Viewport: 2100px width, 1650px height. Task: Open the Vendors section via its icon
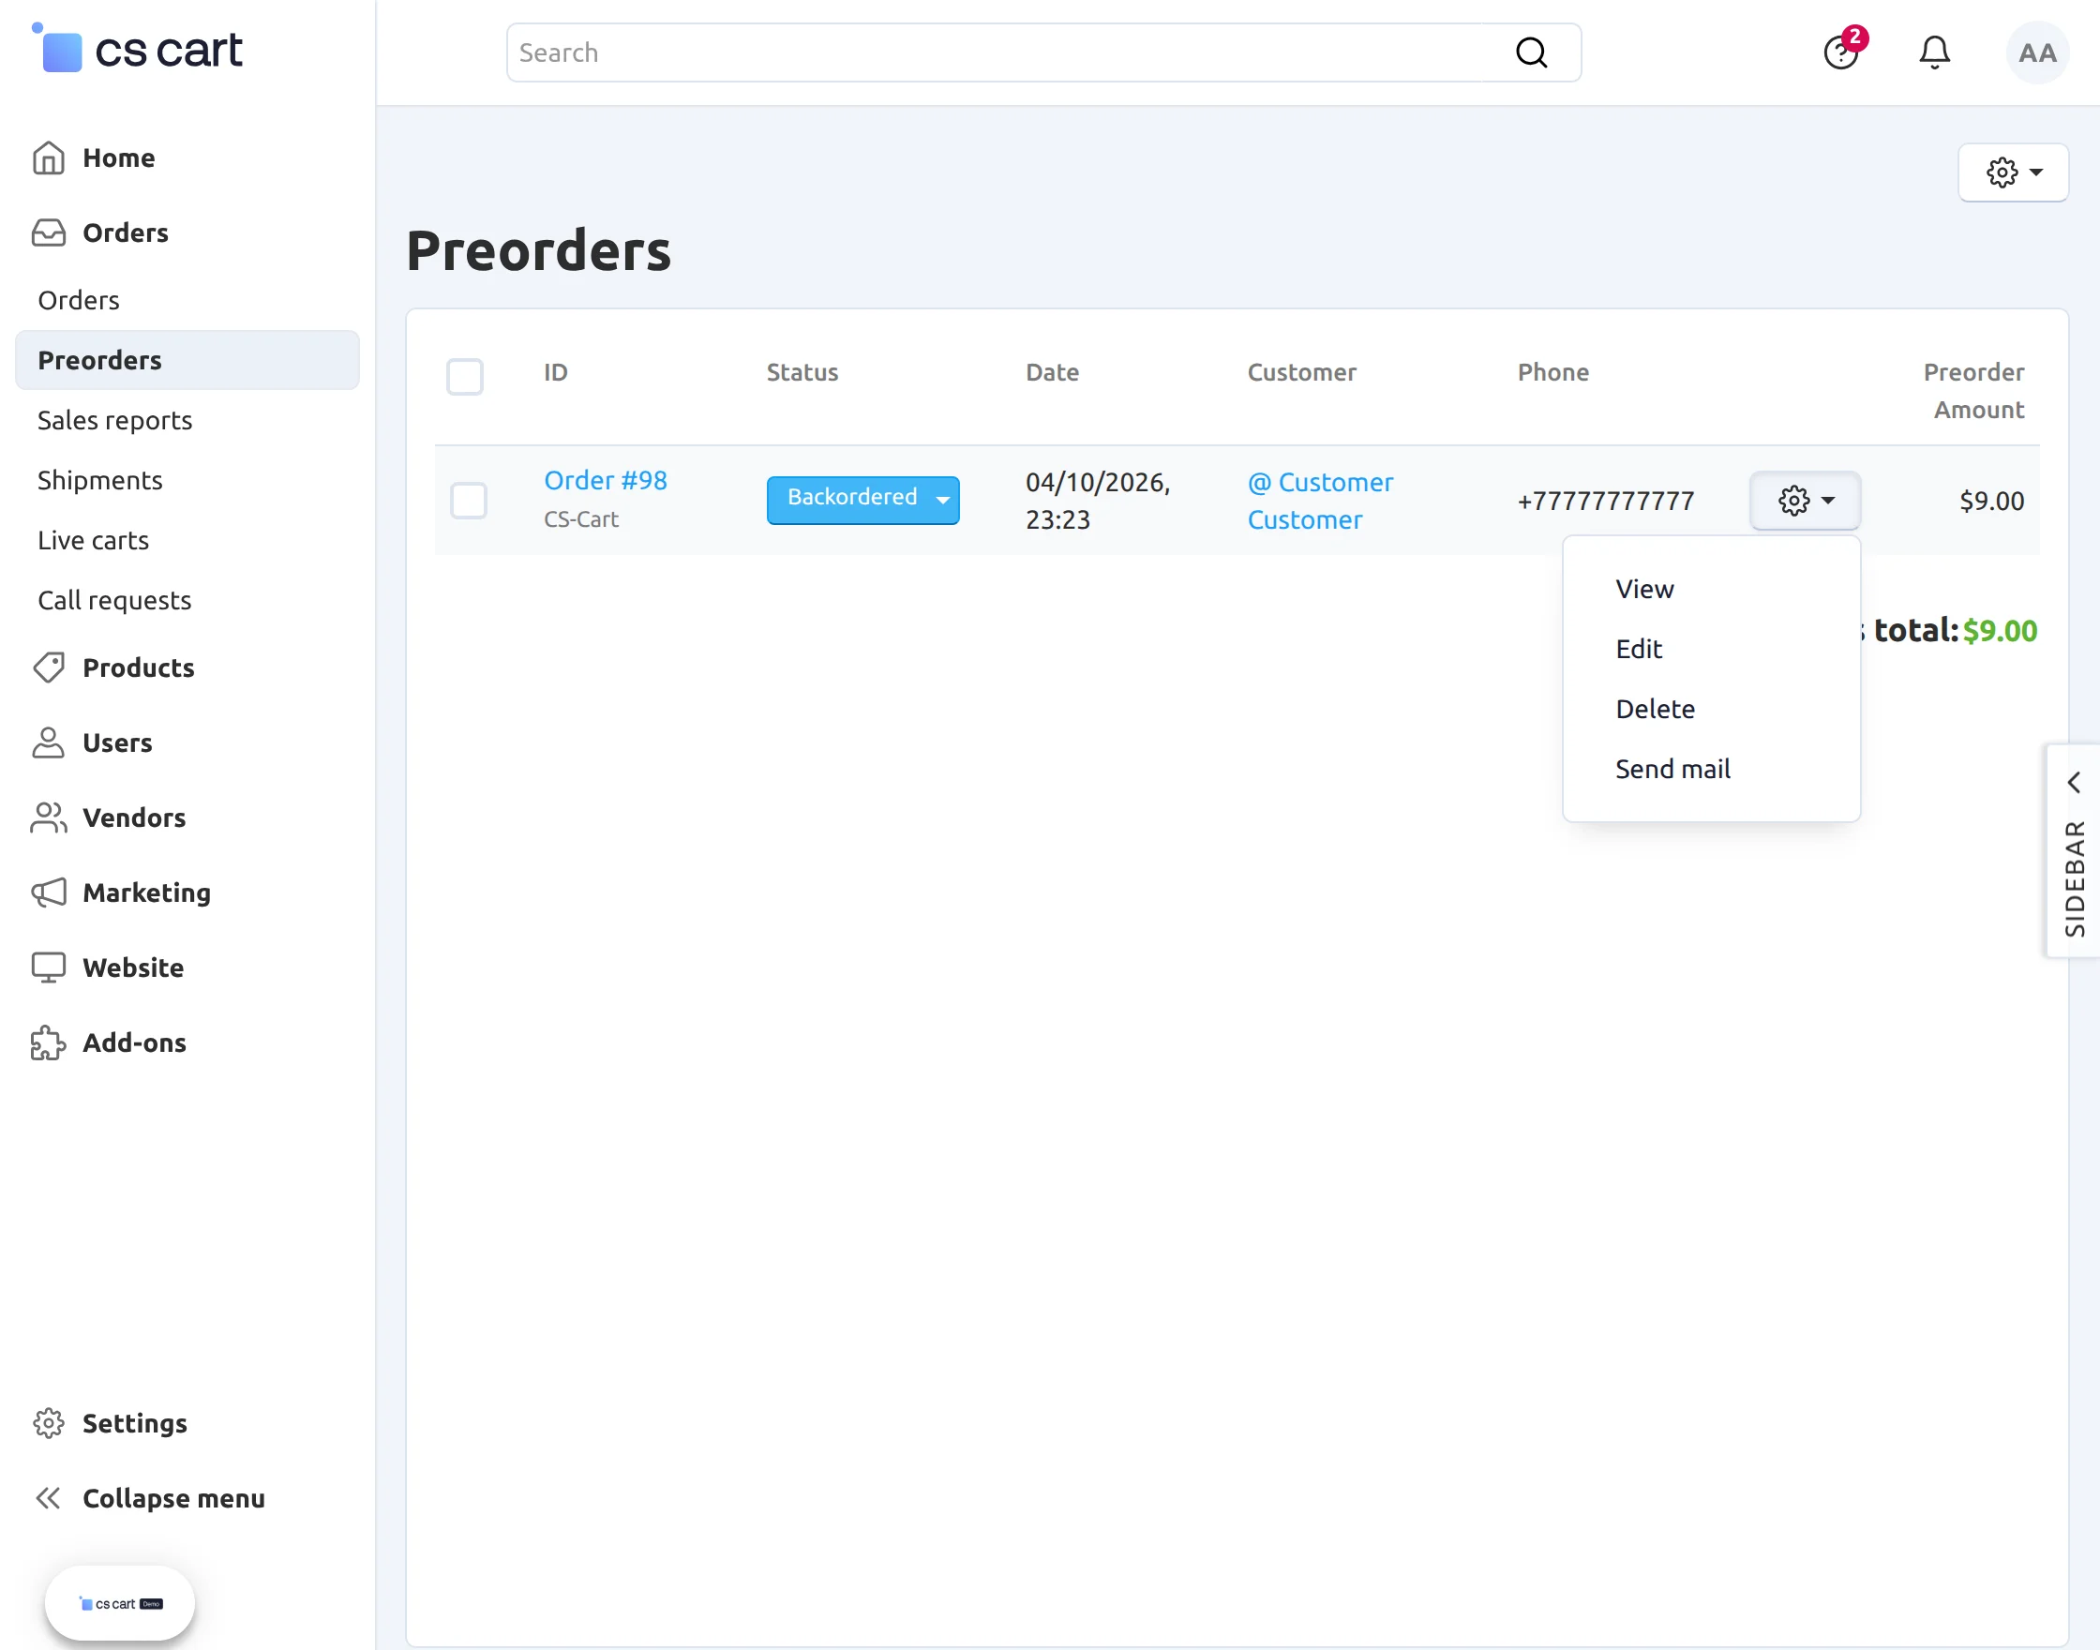49,818
